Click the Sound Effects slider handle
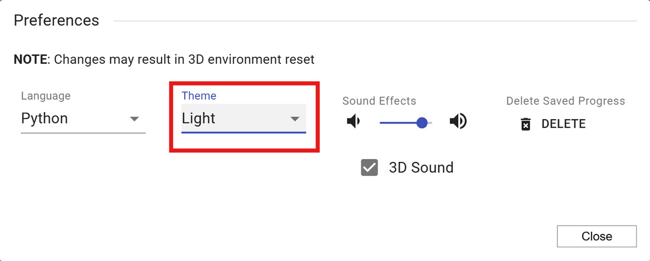Image resolution: width=650 pixels, height=261 pixels. [x=422, y=123]
